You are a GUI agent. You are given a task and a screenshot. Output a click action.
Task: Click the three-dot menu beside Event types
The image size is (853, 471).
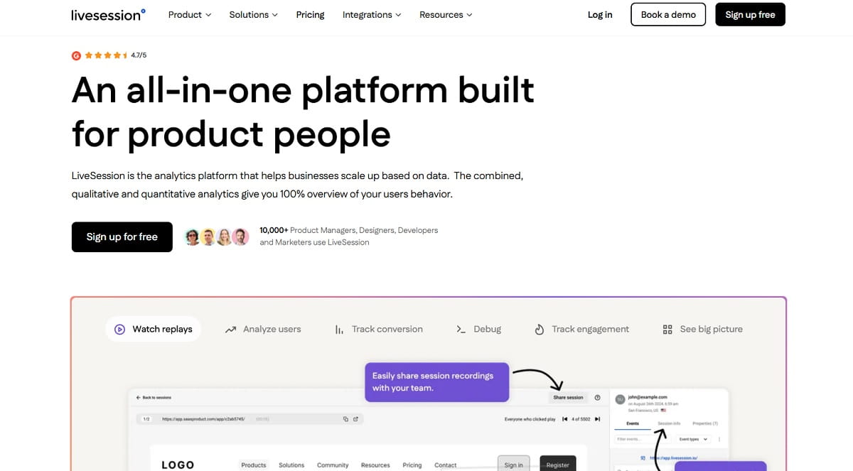[x=719, y=440]
